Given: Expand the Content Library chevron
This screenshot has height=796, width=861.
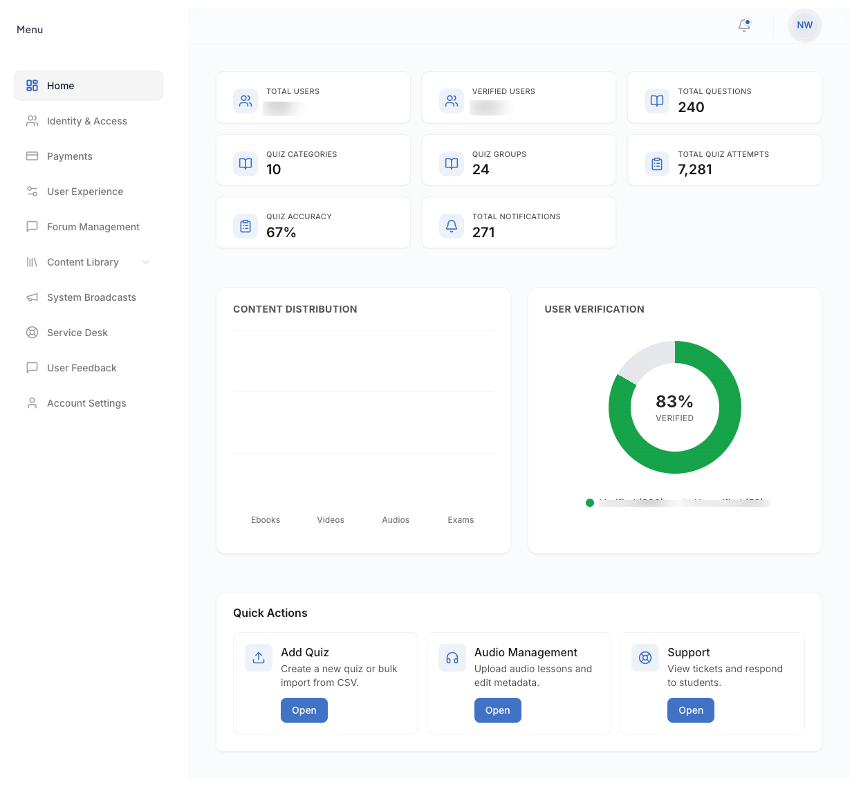Looking at the screenshot, I should tap(146, 262).
